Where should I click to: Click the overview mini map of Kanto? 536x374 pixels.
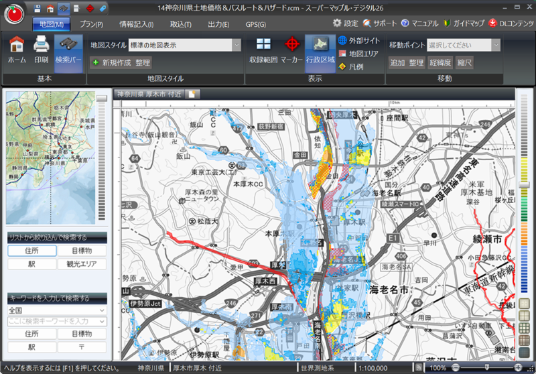(x=51, y=158)
